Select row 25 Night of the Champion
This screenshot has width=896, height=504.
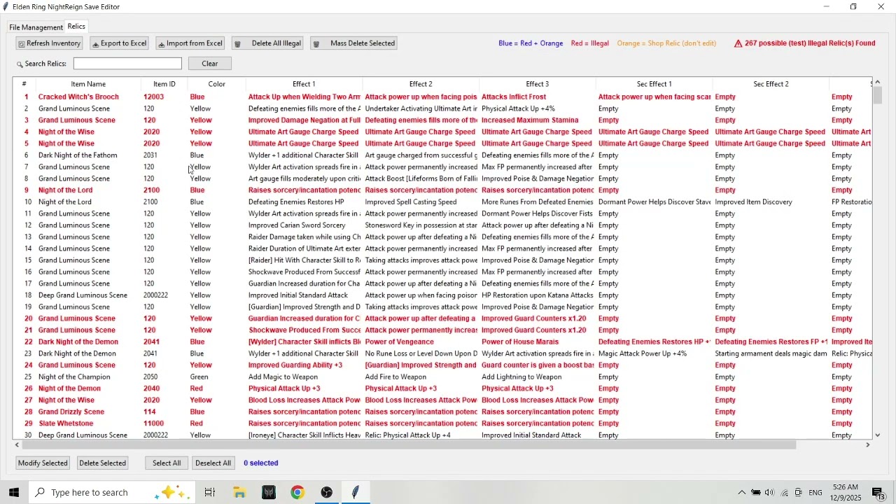pyautogui.click(x=442, y=377)
